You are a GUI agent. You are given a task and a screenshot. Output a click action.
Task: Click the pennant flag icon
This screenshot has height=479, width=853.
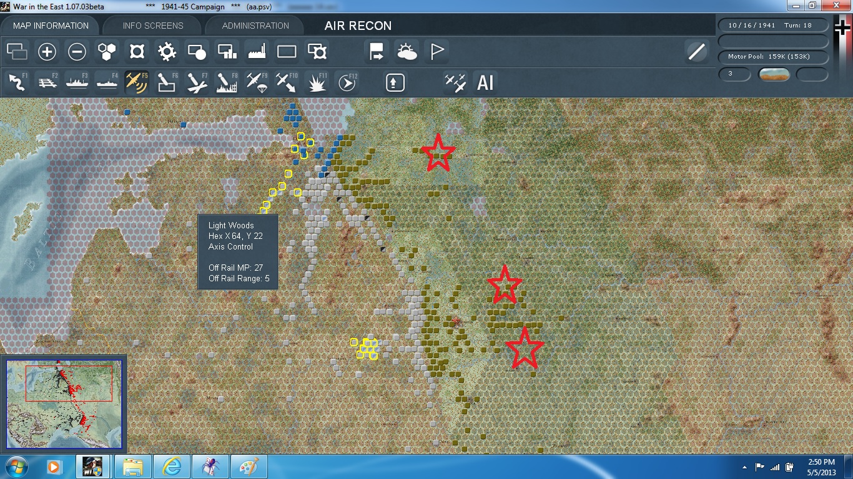(x=436, y=52)
